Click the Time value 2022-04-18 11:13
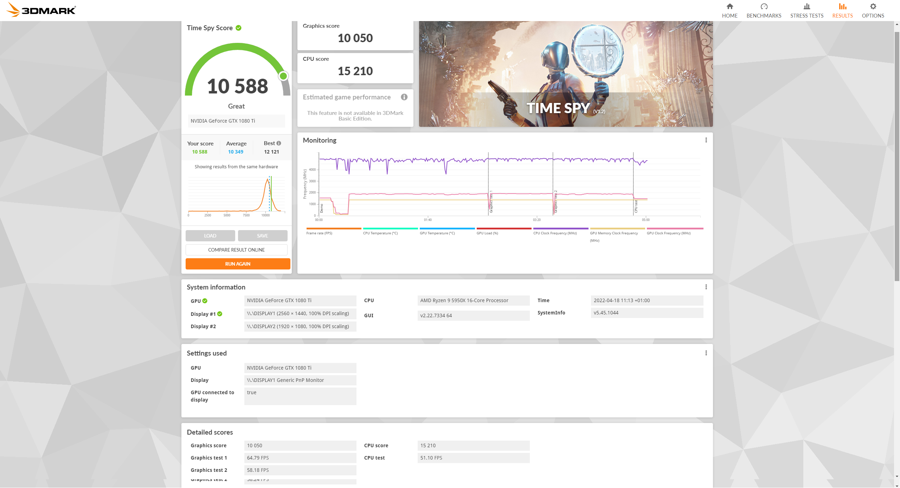Image resolution: width=900 pixels, height=488 pixels. 647,300
